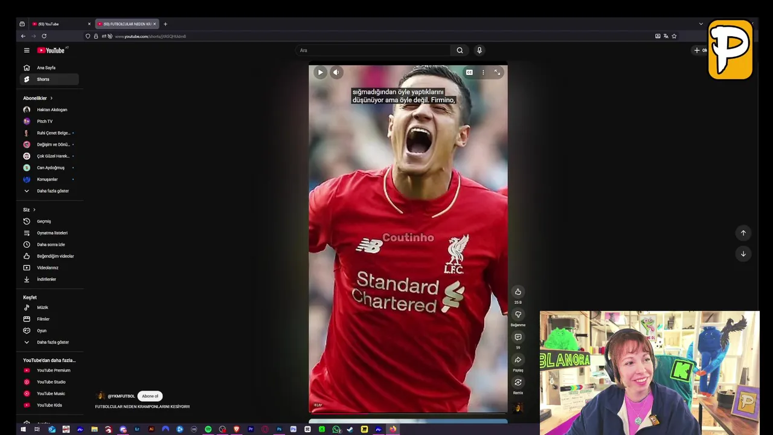
Task: Go to next Short with down arrow
Action: click(743, 254)
